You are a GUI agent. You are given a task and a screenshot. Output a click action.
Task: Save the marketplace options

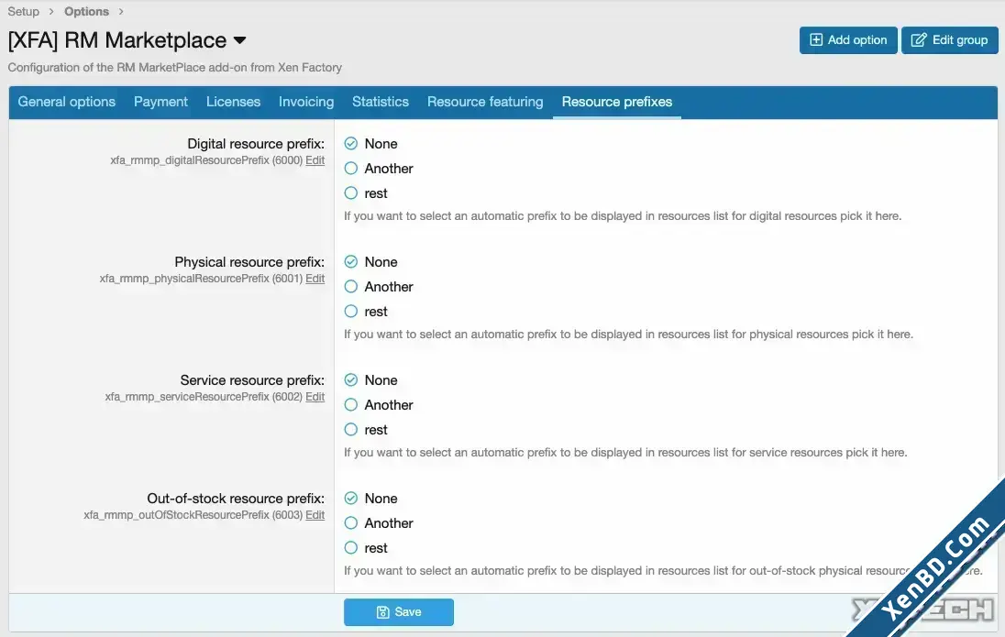[x=399, y=612]
